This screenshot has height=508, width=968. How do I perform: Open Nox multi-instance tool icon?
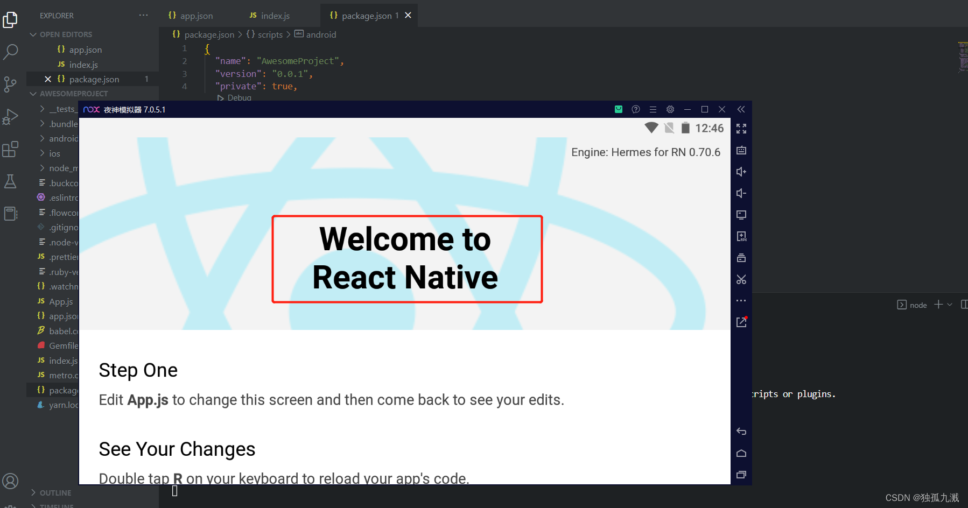coord(741,258)
